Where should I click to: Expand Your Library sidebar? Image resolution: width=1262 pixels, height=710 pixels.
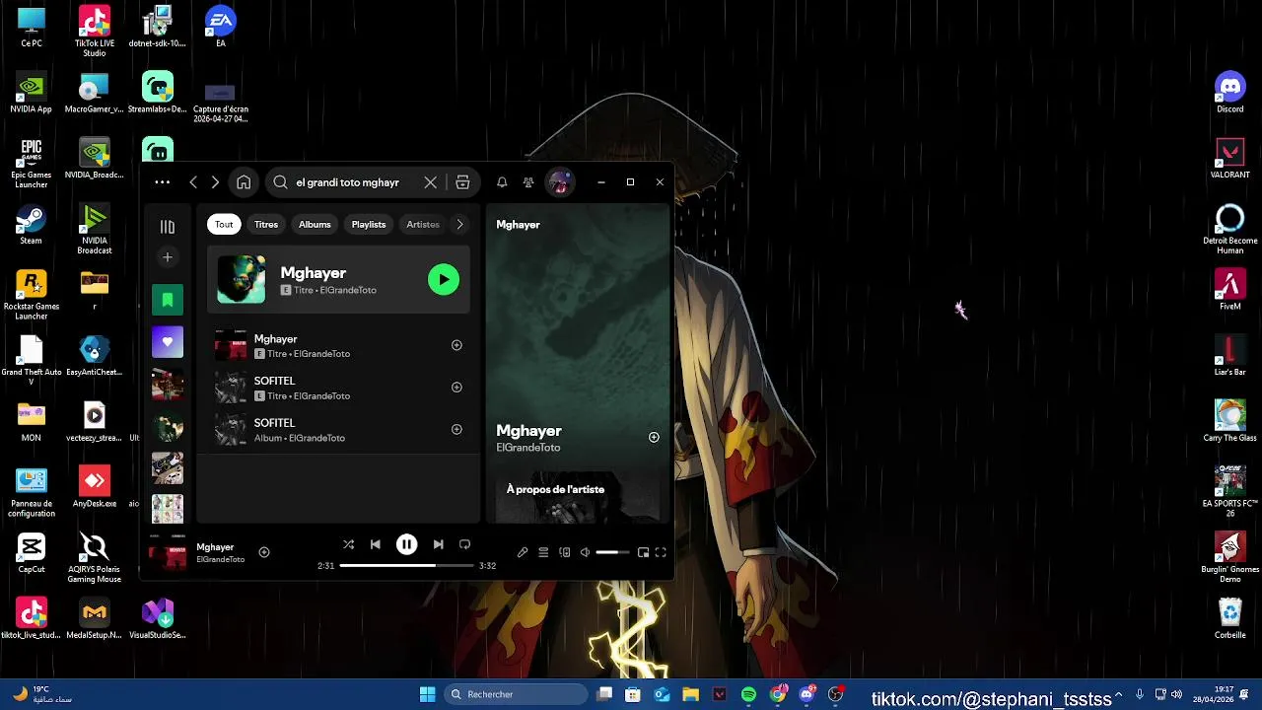tap(168, 227)
